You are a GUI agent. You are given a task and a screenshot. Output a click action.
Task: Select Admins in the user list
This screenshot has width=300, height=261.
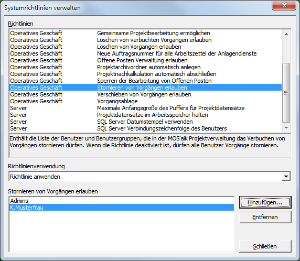click(122, 201)
